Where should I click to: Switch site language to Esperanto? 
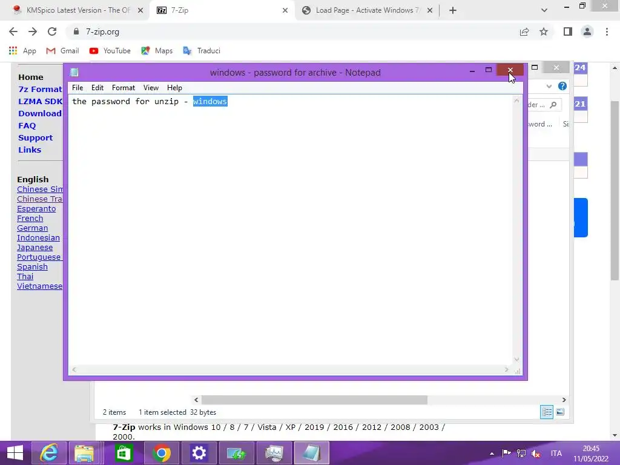(36, 209)
